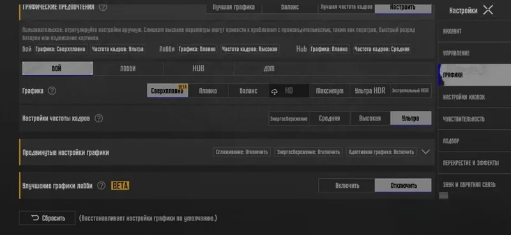Enable lobby graphics improvement with Включить
This screenshot has width=511, height=235.
pyautogui.click(x=347, y=185)
